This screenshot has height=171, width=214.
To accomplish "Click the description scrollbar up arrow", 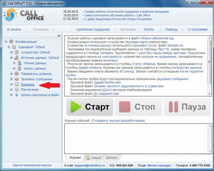I will click(209, 38).
